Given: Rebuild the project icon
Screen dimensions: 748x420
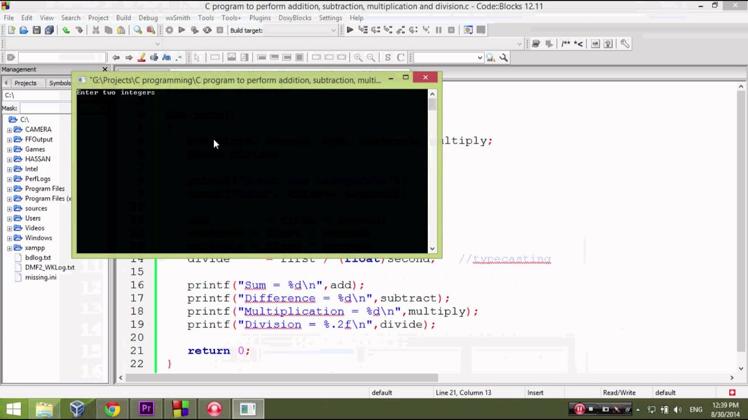Looking at the screenshot, I should (207, 30).
